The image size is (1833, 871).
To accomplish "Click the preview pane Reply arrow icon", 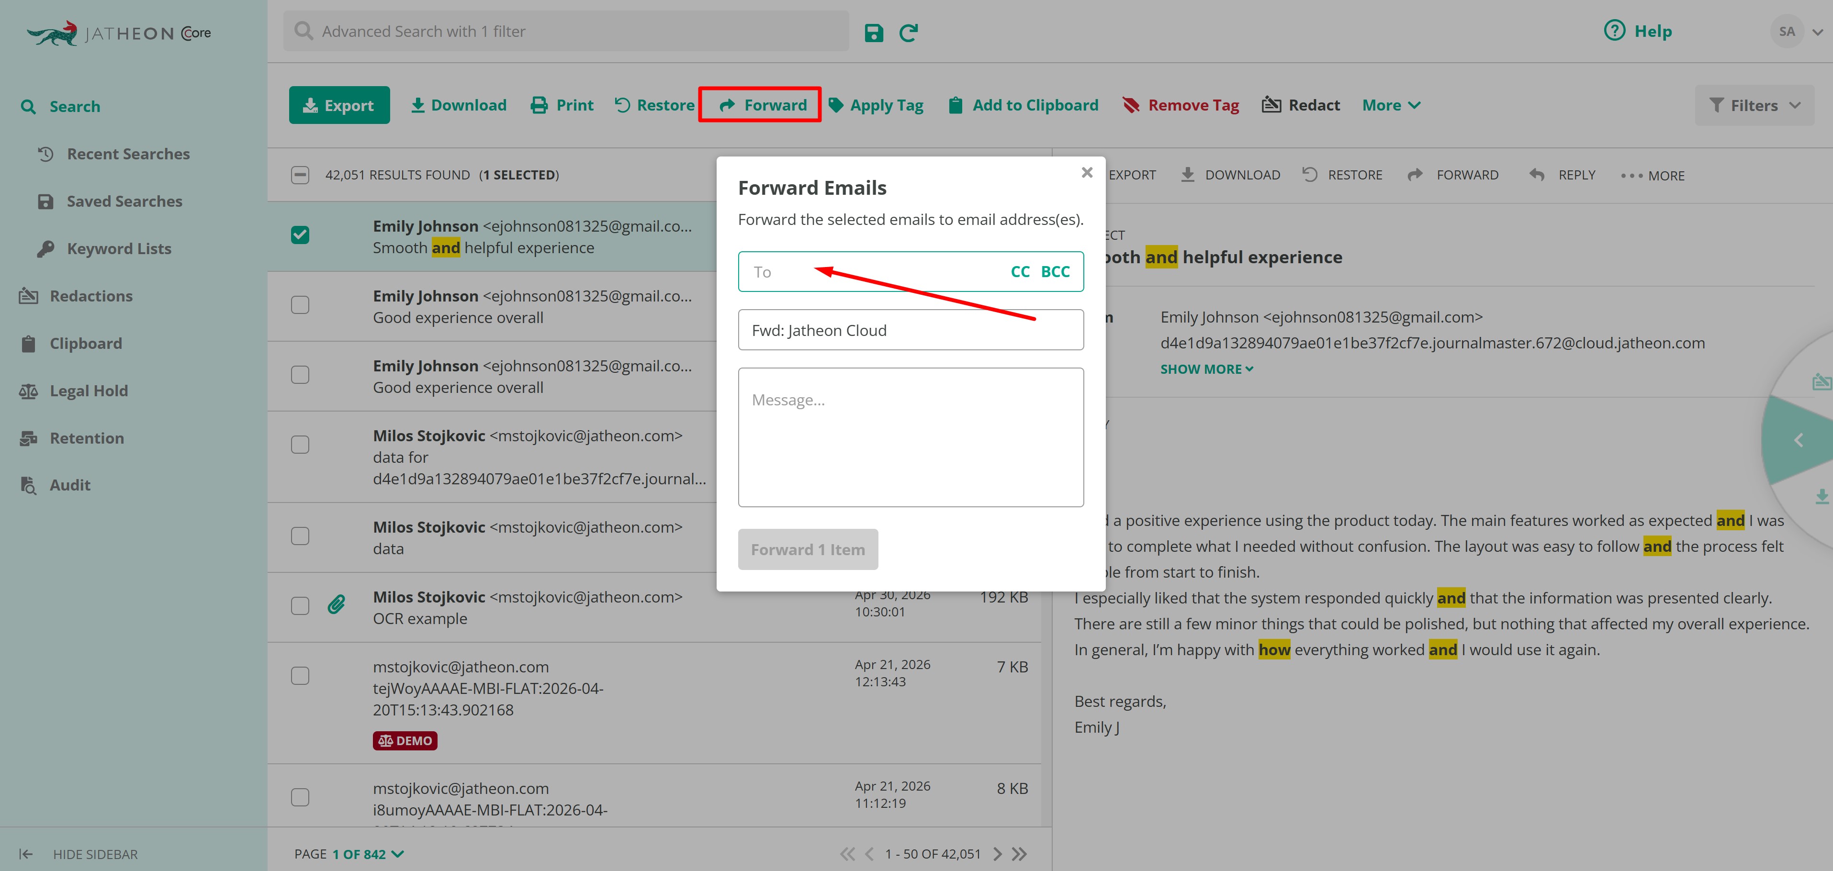I will click(1537, 174).
